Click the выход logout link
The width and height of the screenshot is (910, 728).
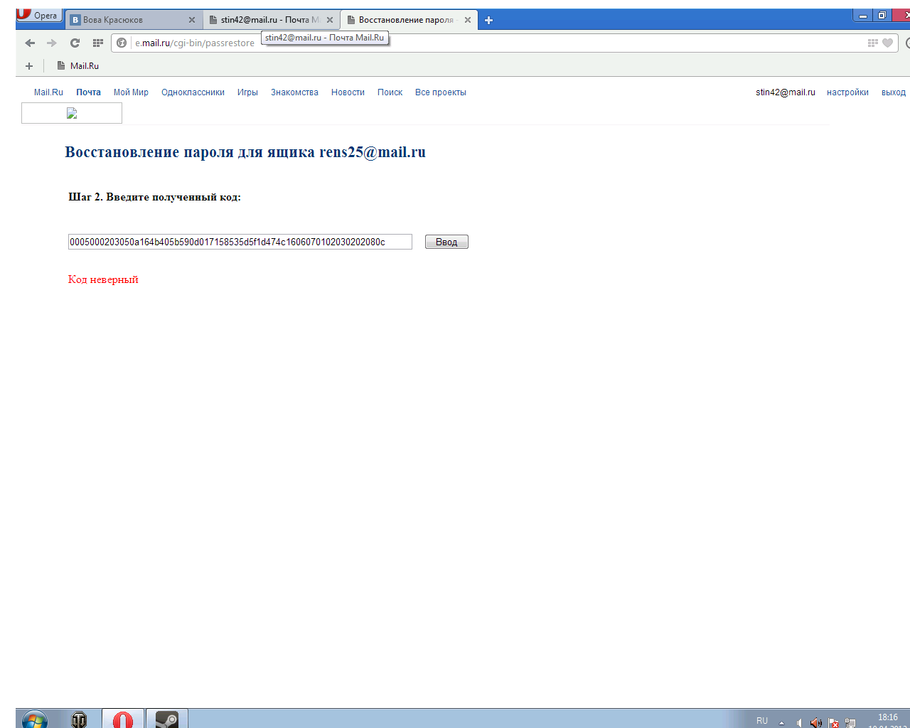click(894, 92)
